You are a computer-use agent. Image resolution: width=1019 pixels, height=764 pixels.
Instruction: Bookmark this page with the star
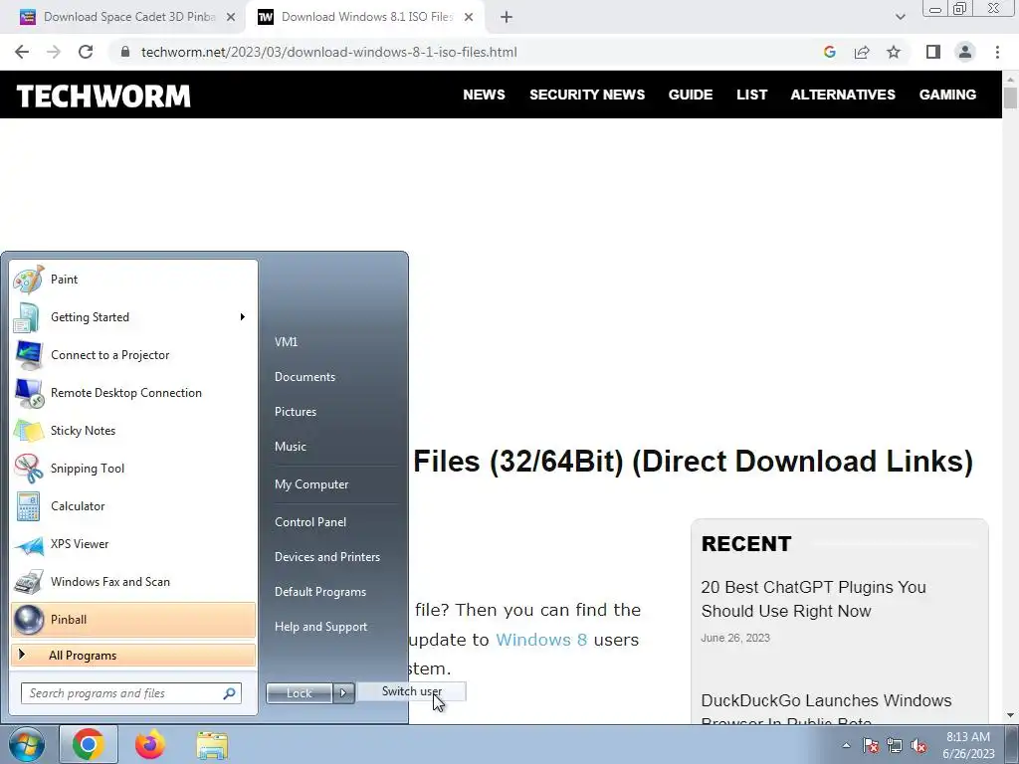(x=894, y=52)
